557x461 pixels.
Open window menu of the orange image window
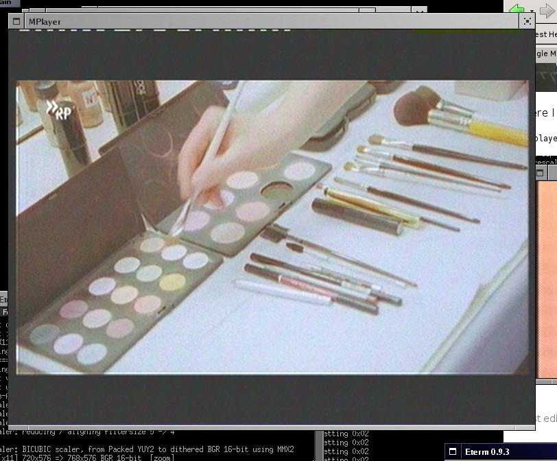click(541, 174)
